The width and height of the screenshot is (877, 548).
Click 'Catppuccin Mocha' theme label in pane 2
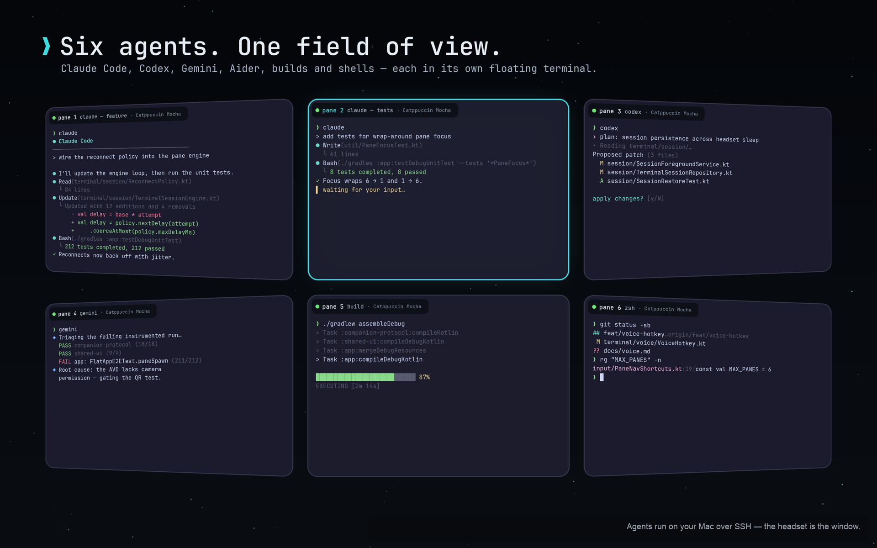(427, 111)
